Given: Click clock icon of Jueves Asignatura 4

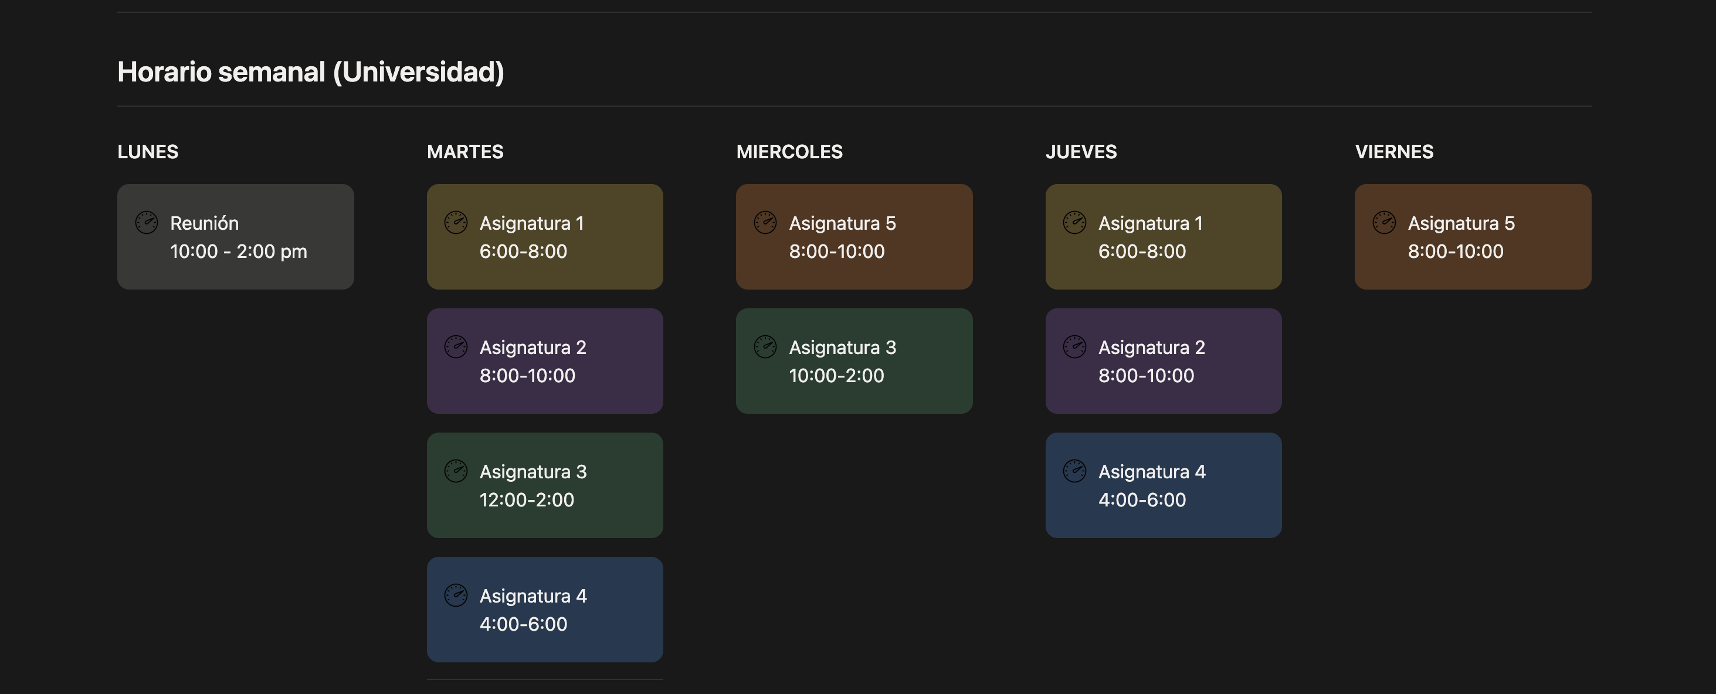Looking at the screenshot, I should coord(1074,471).
